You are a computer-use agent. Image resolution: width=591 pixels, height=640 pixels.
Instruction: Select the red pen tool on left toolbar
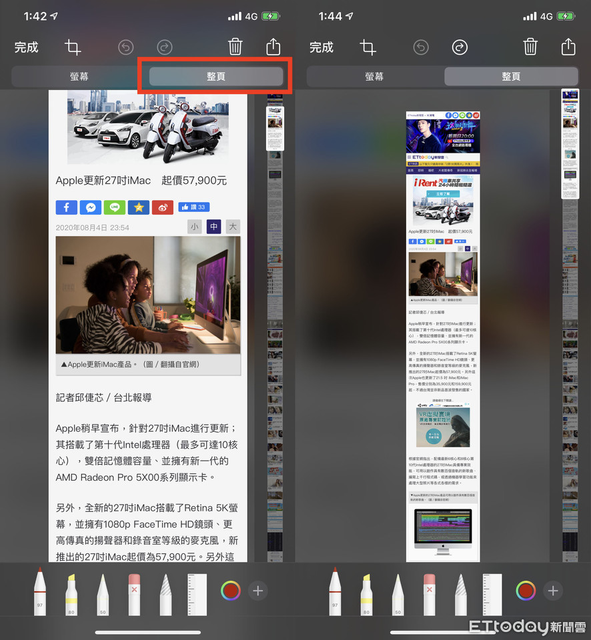pos(40,591)
